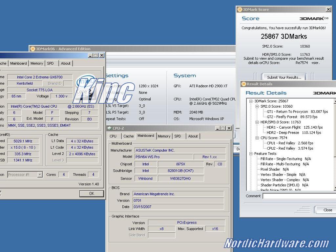Open the Processor #1 selection dropdown

point(40,175)
